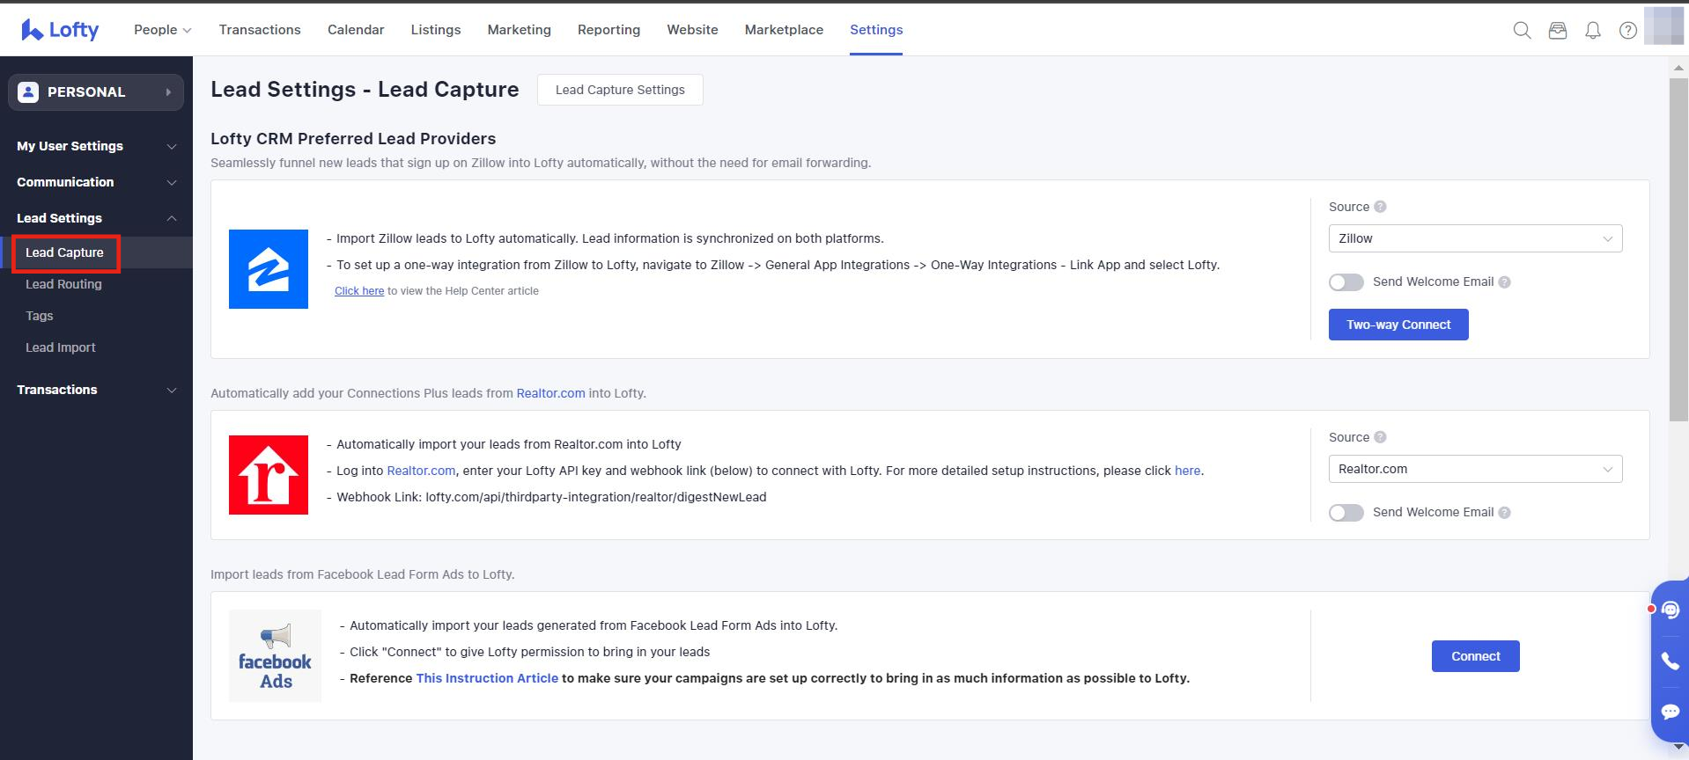The height and width of the screenshot is (760, 1689).
Task: Click Connect for Facebook Ads
Action: coord(1475,656)
